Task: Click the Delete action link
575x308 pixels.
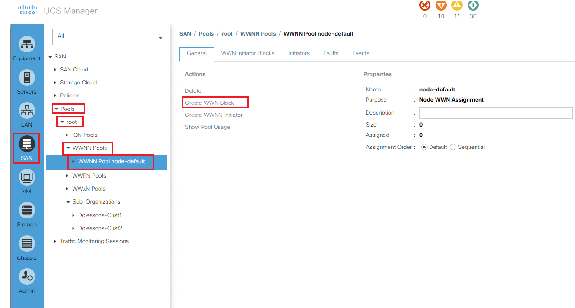Action: coord(193,91)
